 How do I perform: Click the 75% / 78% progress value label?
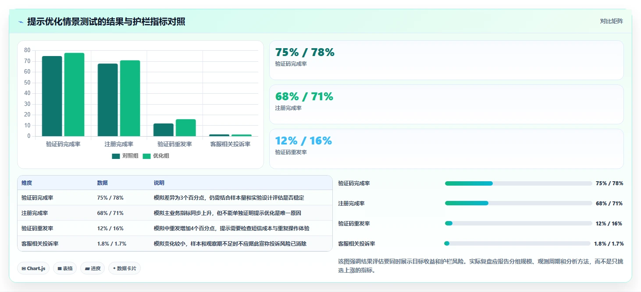[609, 183]
